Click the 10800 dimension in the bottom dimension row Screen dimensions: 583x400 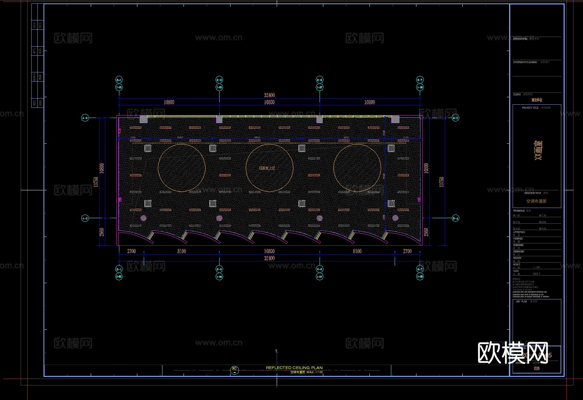coord(269,251)
